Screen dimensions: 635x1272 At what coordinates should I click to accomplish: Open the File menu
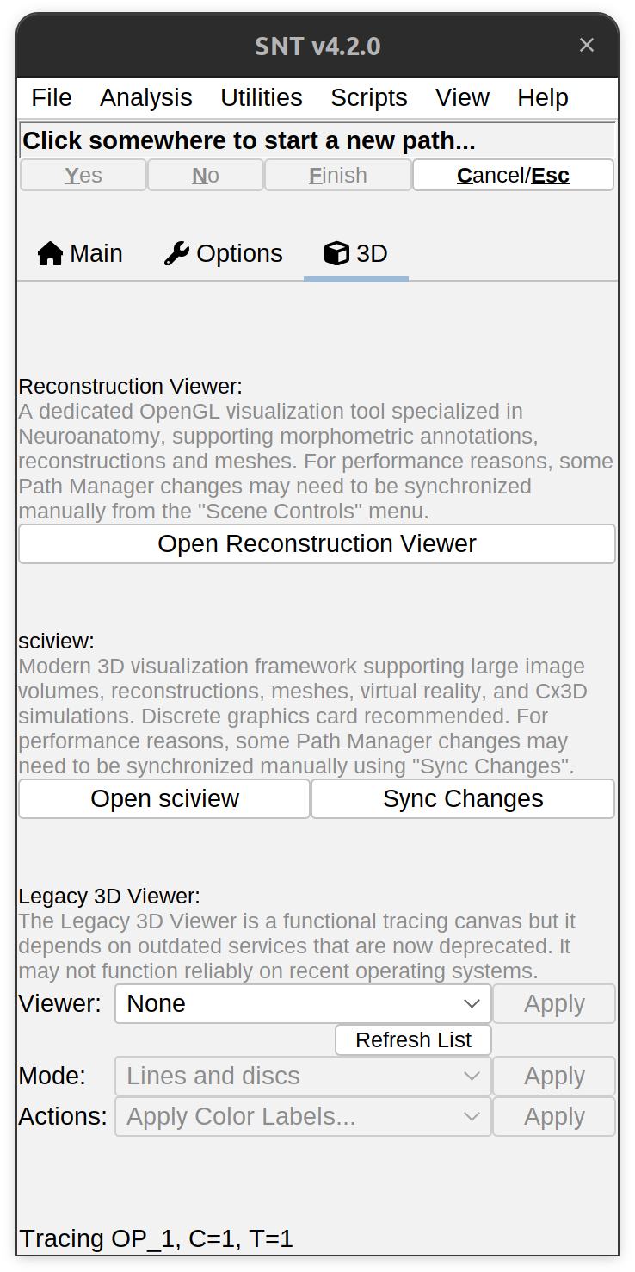point(52,97)
